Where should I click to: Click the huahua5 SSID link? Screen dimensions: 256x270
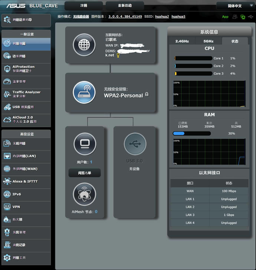pos(178,17)
